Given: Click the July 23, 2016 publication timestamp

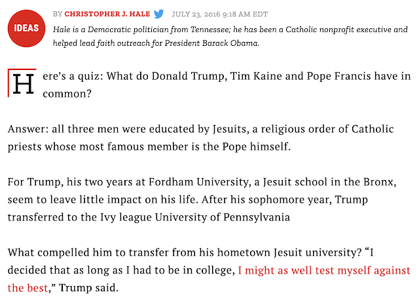Looking at the screenshot, I should (x=220, y=14).
